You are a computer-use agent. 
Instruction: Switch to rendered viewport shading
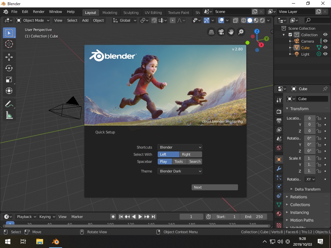click(x=262, y=20)
